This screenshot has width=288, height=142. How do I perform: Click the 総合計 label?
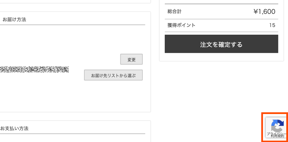click(174, 11)
